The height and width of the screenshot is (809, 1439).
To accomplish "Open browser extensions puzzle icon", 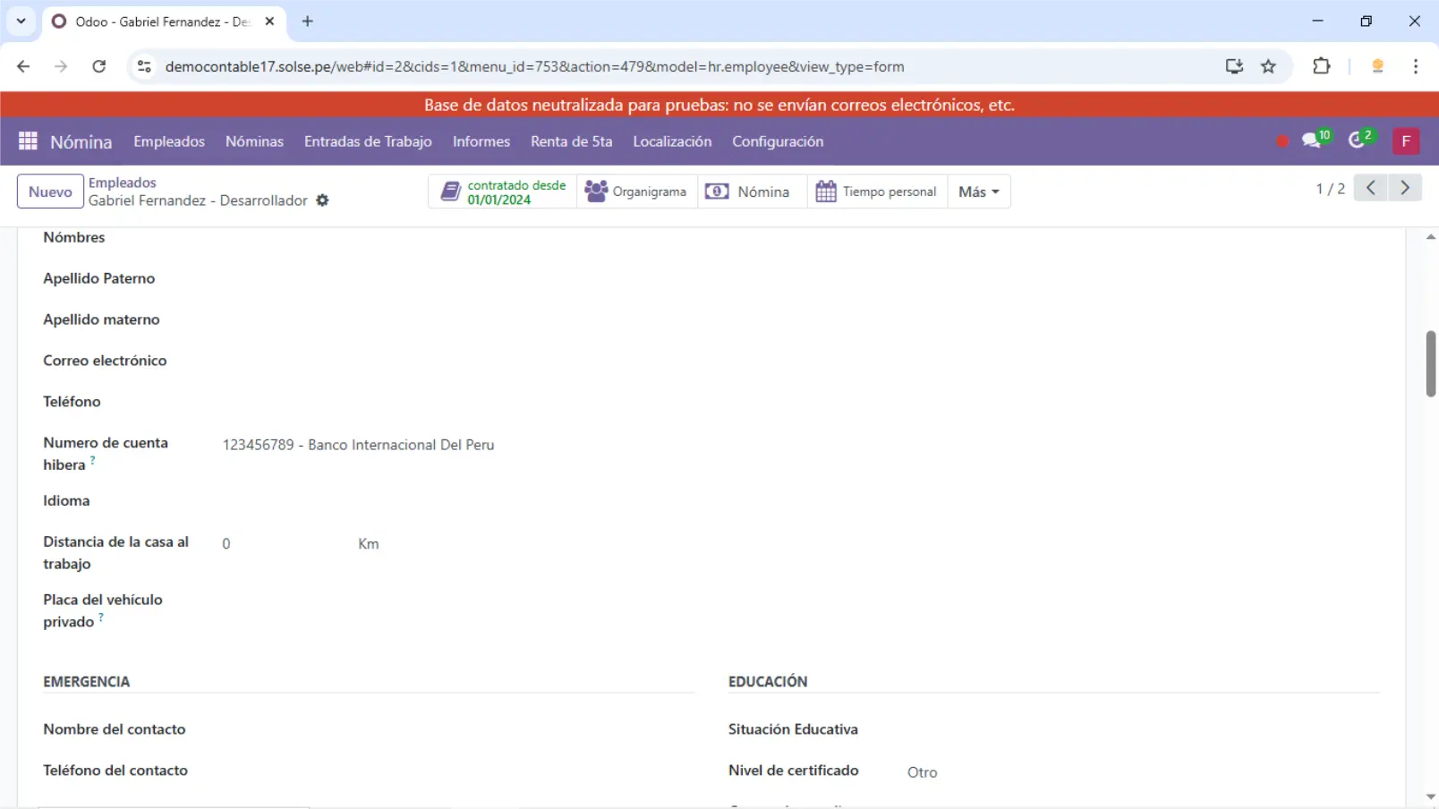I will pyautogui.click(x=1321, y=66).
